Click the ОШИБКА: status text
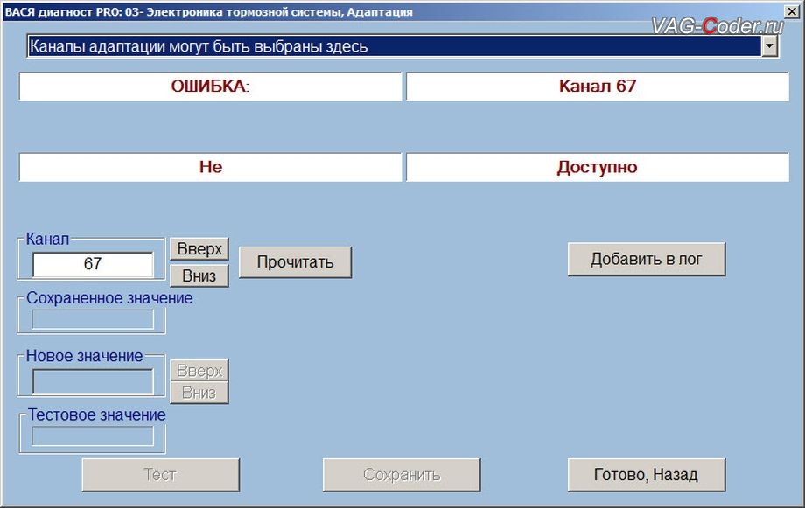The image size is (805, 508). coord(210,87)
